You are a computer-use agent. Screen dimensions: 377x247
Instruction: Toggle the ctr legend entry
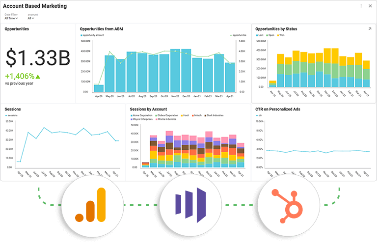pyautogui.click(x=259, y=115)
